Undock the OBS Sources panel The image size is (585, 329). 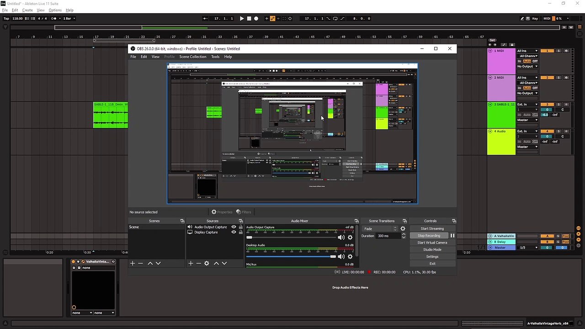coord(240,221)
